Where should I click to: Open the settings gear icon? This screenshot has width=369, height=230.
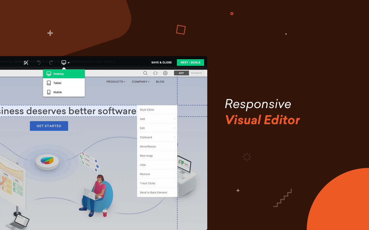165,73
